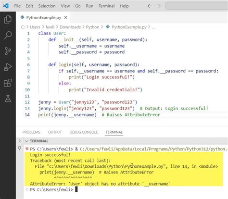228x199 pixels.
Task: Switch to the DEBUG CONSOLE tab
Action: point(84,132)
